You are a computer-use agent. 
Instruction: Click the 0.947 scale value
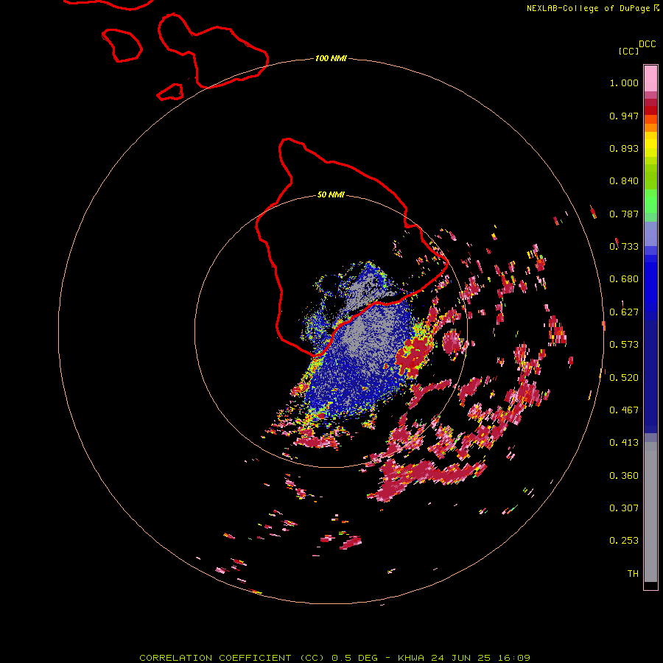point(624,116)
